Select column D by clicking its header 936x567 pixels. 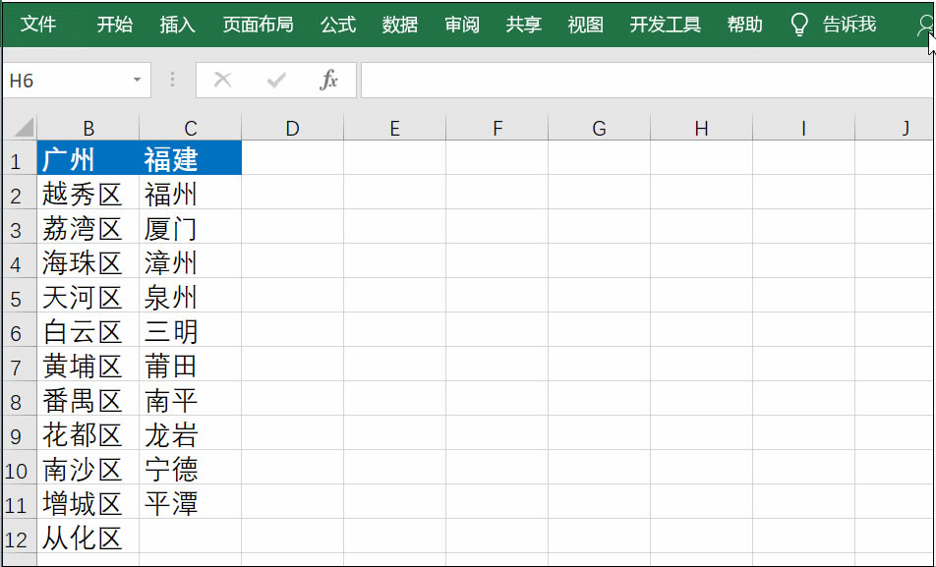click(x=292, y=129)
